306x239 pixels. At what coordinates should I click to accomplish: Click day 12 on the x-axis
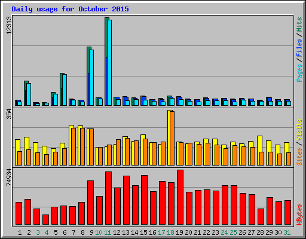click(117, 232)
